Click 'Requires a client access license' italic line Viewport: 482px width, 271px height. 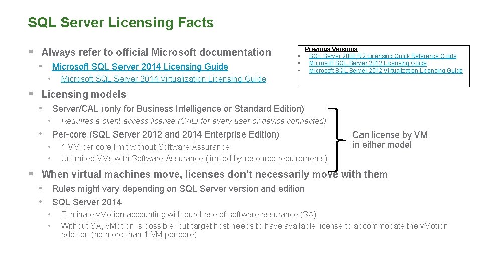point(194,121)
